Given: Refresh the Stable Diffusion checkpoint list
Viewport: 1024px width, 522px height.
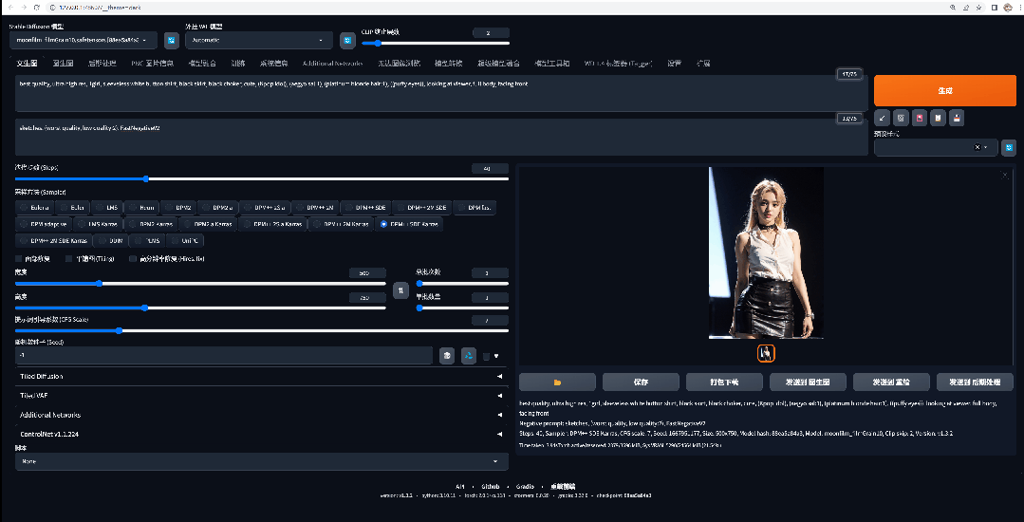Looking at the screenshot, I should click(x=171, y=41).
